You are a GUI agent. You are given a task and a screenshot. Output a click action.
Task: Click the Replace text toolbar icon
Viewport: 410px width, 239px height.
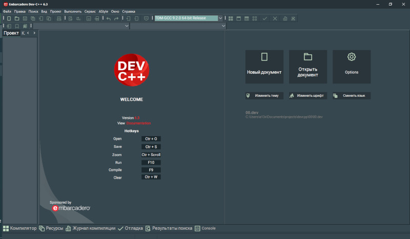78,18
